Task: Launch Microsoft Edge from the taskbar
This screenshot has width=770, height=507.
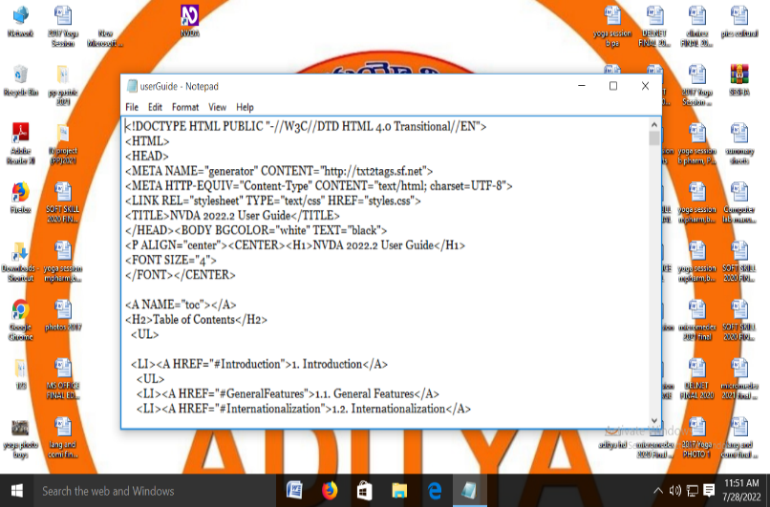Action: click(x=435, y=491)
